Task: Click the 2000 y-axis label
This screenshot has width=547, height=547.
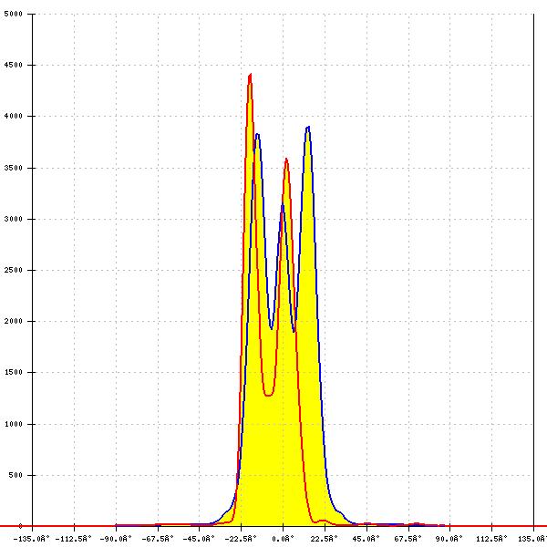Action: tap(14, 321)
